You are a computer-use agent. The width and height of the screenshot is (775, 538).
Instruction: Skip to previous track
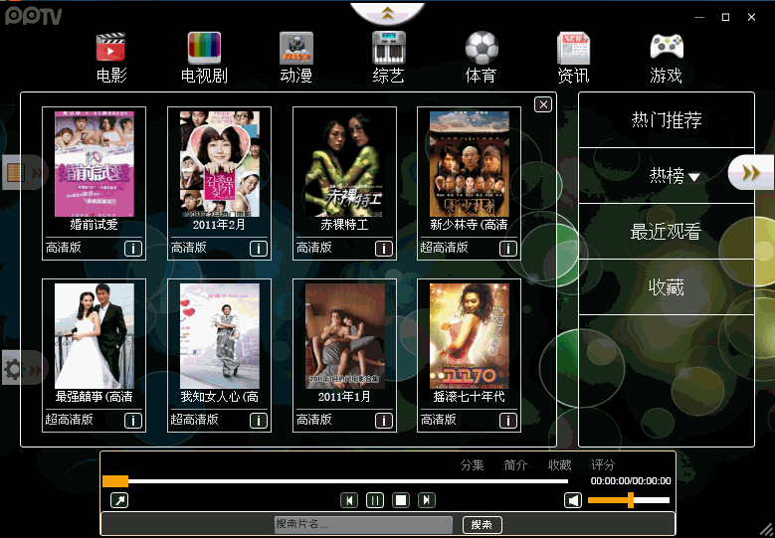349,500
